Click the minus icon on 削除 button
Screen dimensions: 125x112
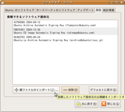pyautogui.click(x=65, y=90)
